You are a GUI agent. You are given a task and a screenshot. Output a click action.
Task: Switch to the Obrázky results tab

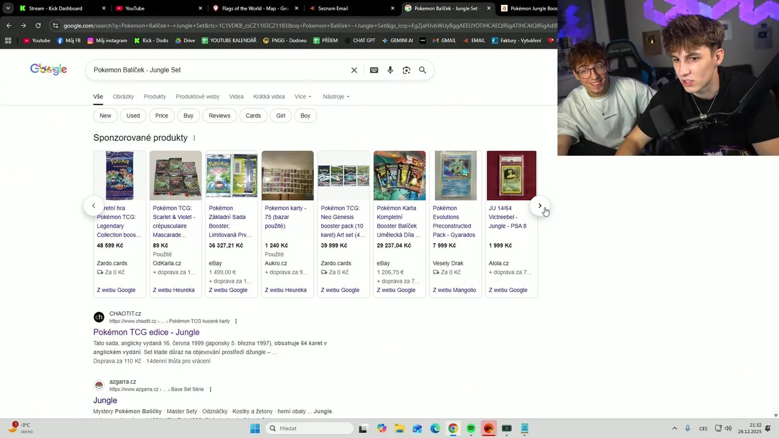click(123, 97)
